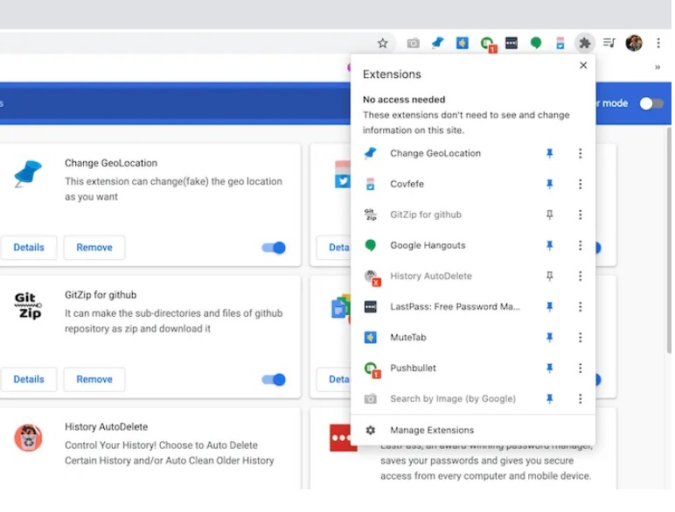Open more options for MuteTab

coord(580,338)
